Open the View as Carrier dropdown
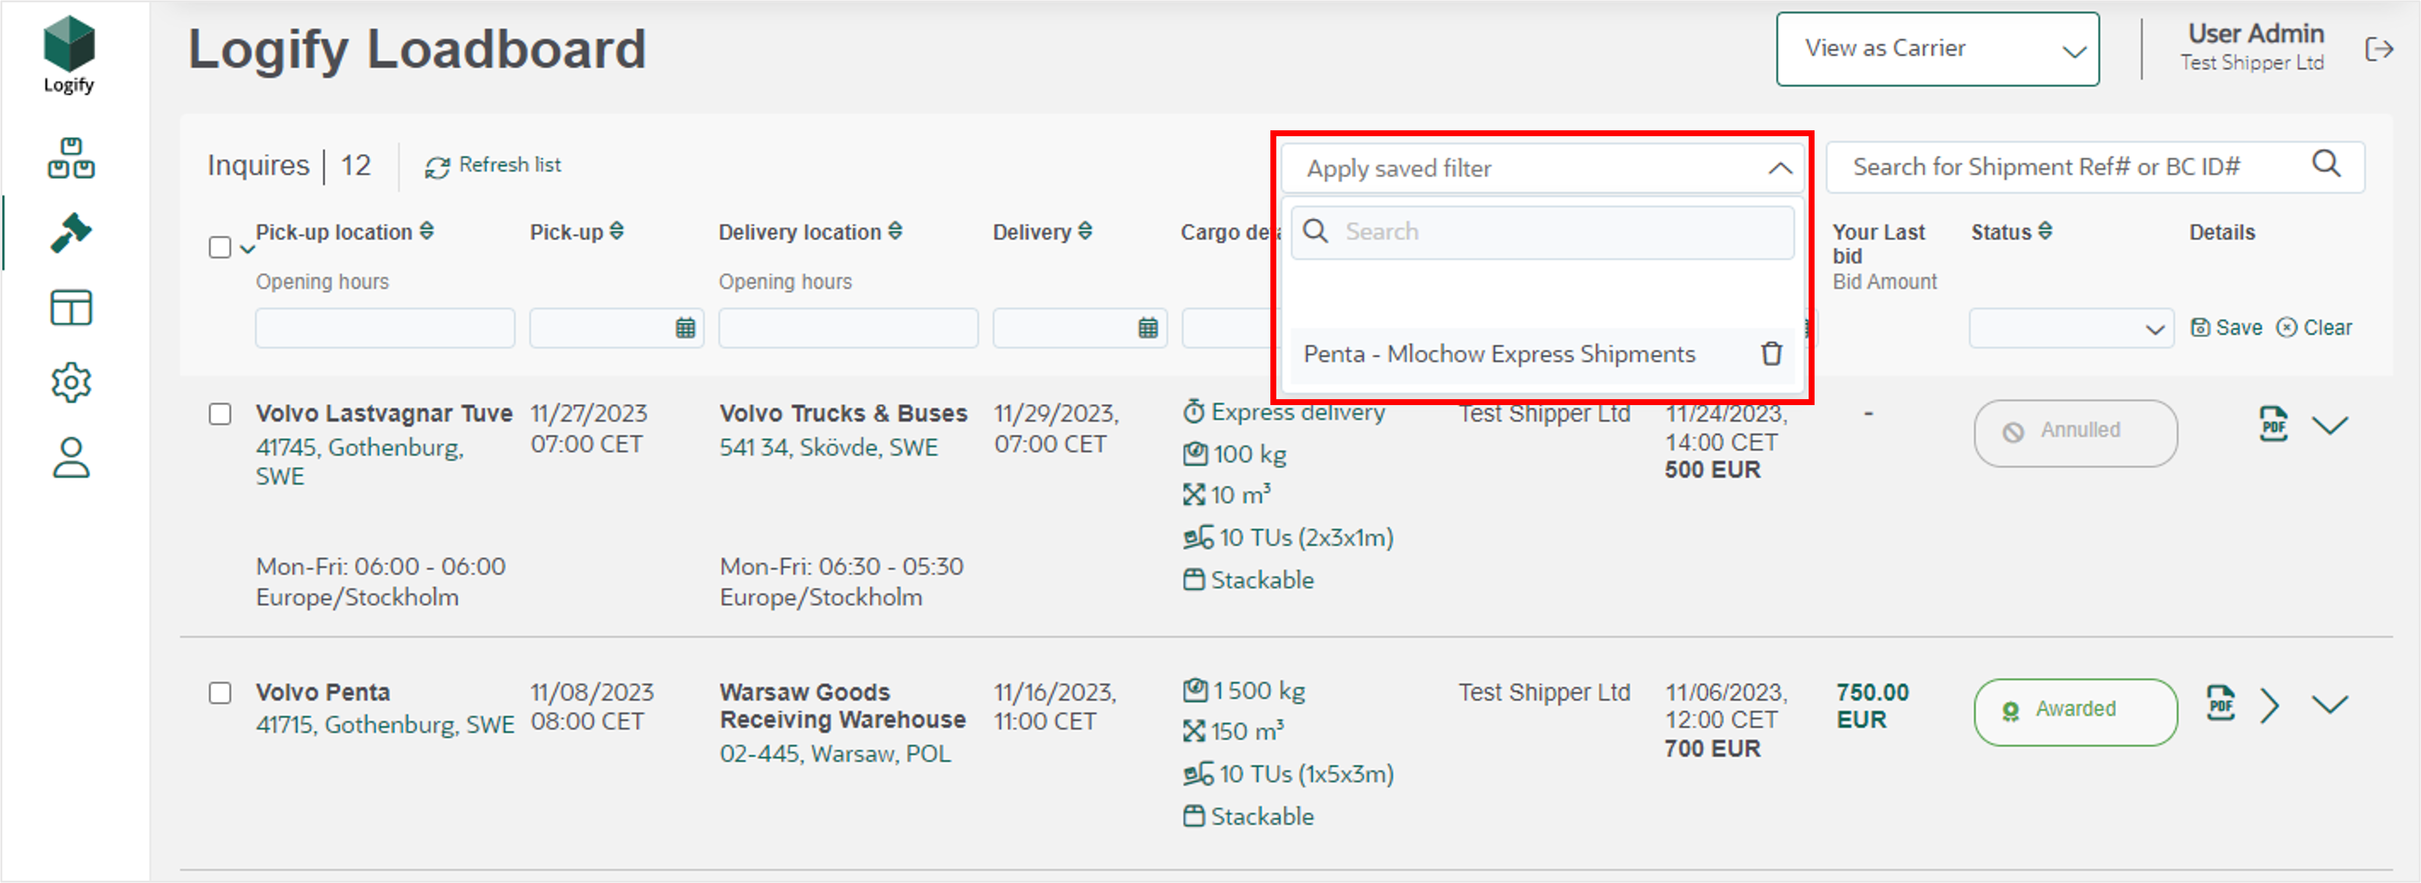This screenshot has width=2421, height=883. 1937,49
